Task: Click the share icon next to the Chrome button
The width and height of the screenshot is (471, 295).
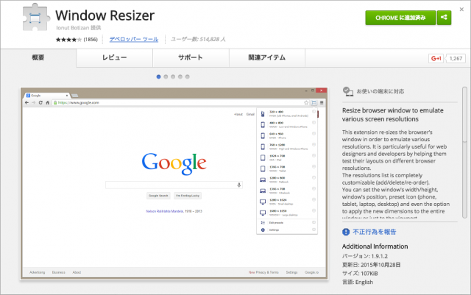Action: point(445,18)
